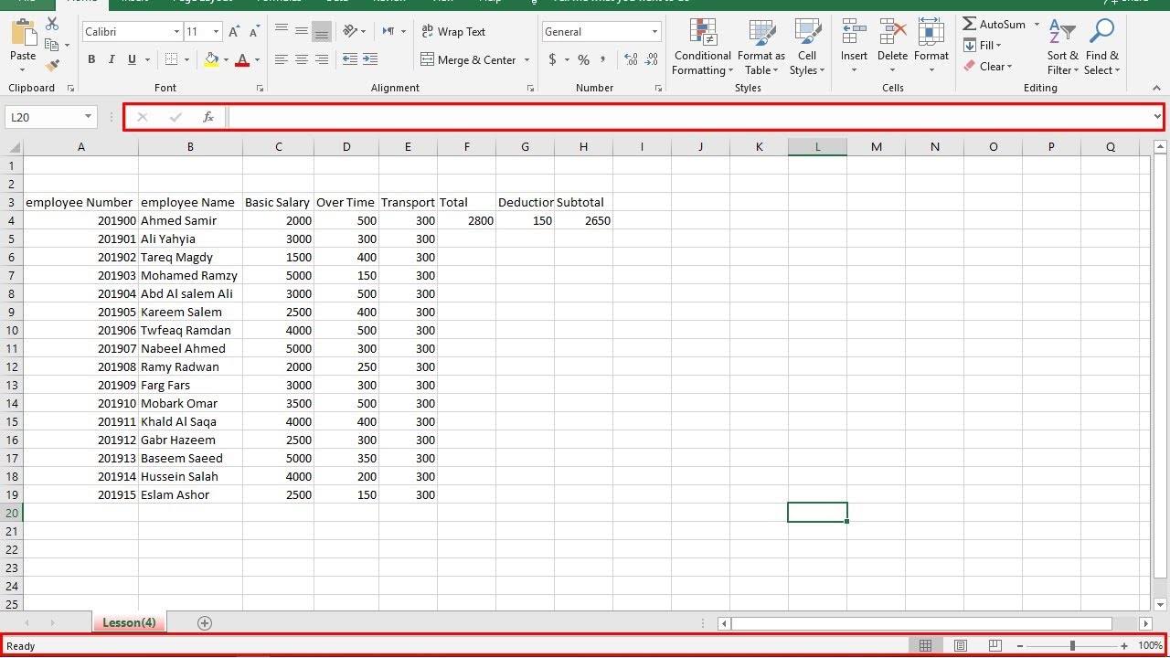This screenshot has width=1170, height=658.
Task: Open Format as Table gallery
Action: point(761,48)
